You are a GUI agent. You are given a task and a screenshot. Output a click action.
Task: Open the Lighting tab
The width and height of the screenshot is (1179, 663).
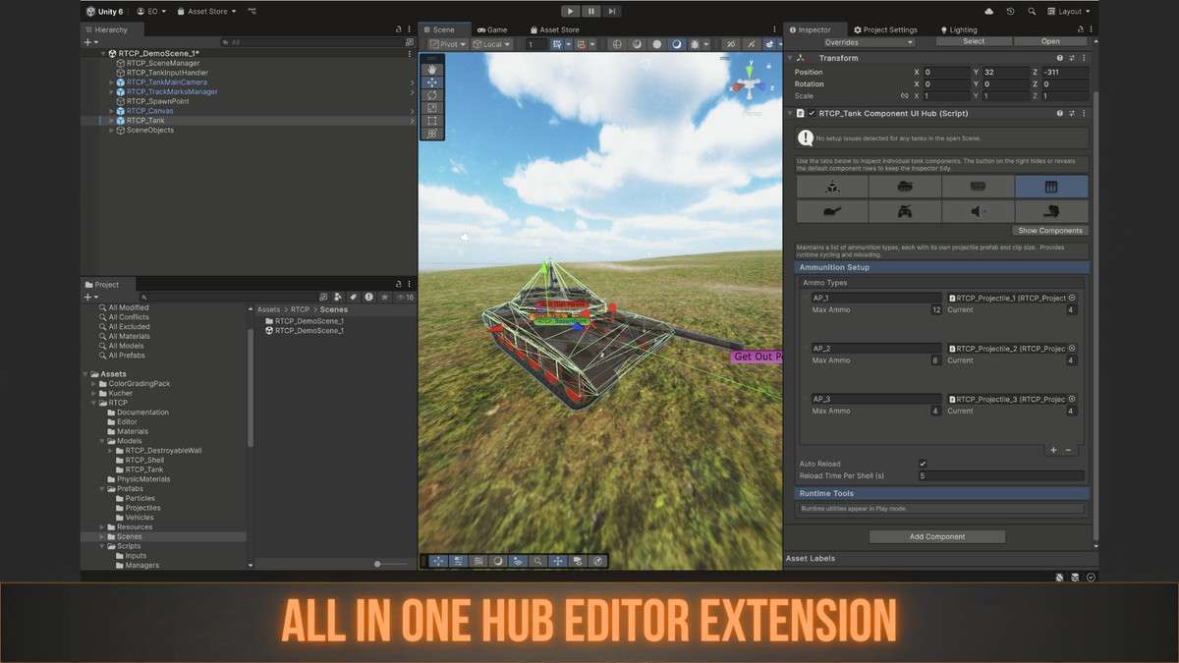point(958,29)
